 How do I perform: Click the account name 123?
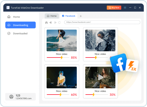click(x=18, y=95)
